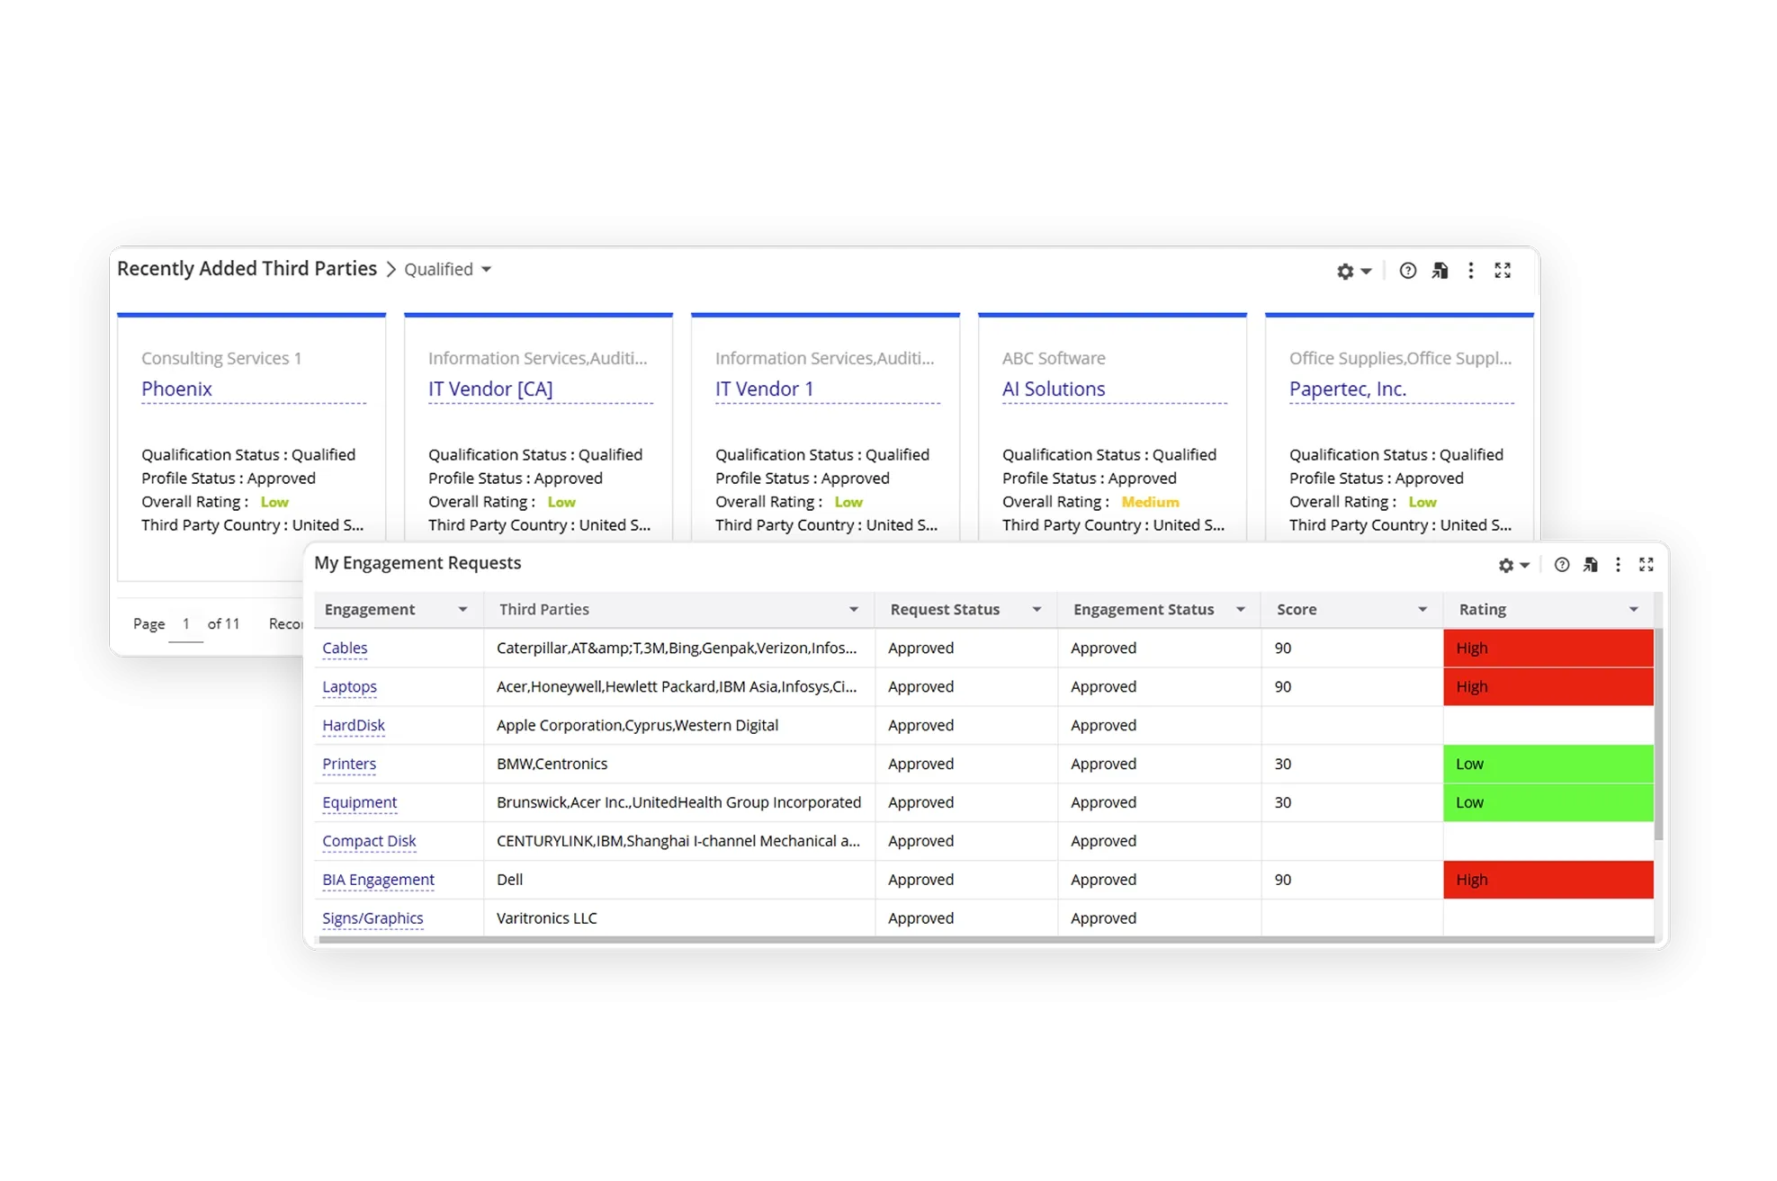Click score 30 in Equipment row
The height and width of the screenshot is (1181, 1777).
(1282, 802)
